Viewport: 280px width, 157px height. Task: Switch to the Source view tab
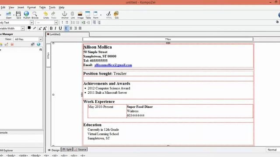[x=80, y=150]
